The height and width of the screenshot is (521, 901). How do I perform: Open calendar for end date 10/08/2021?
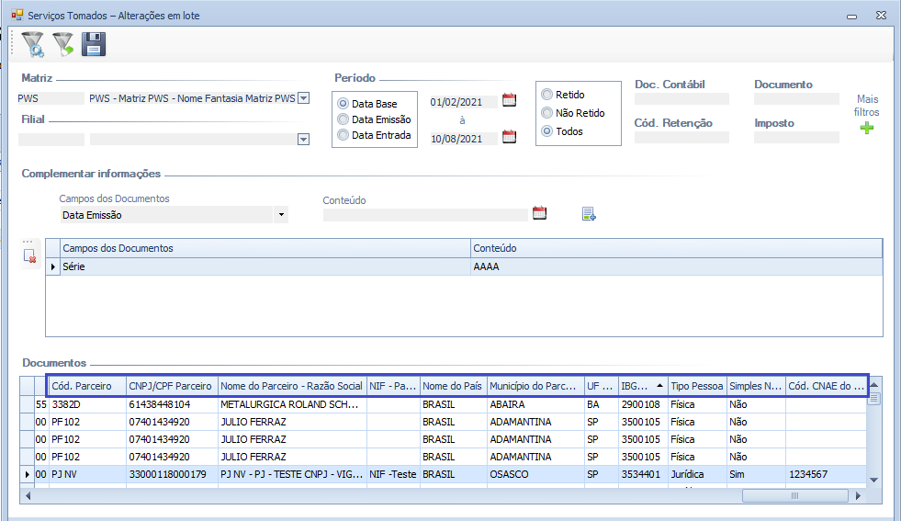(x=509, y=138)
